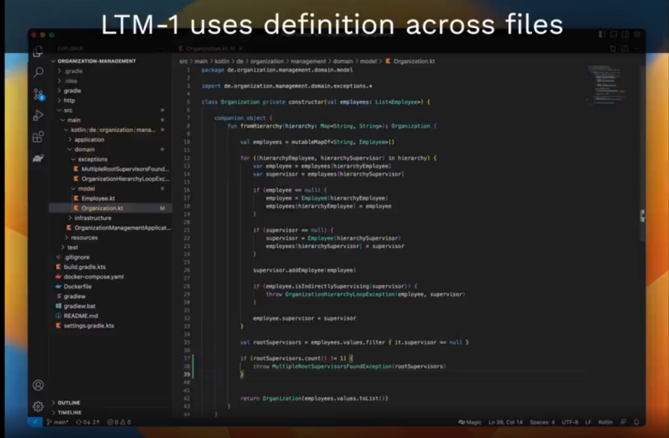Open the Gradle elephant view

(38, 159)
